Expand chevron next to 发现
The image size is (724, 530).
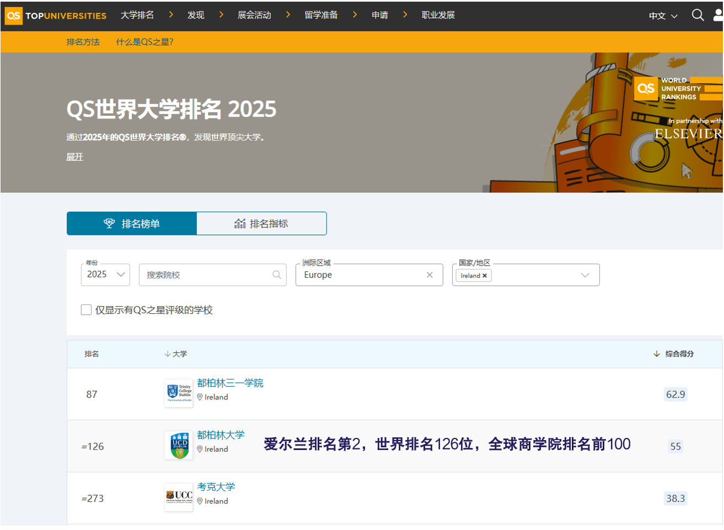click(221, 15)
